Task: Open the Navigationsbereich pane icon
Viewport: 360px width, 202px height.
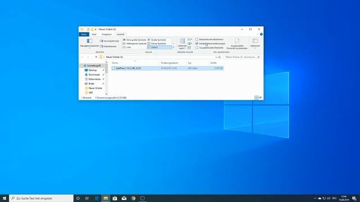Action: coord(89,41)
